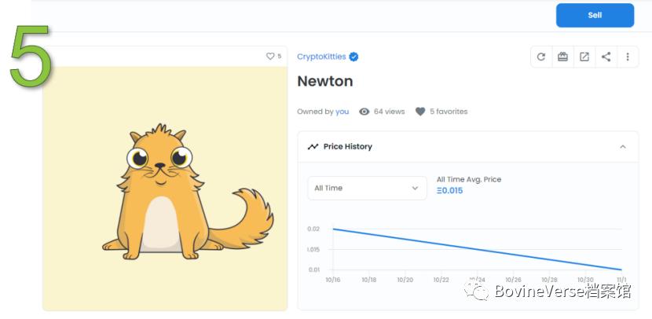652x319 pixels.
Task: Open the All Time range dropdown
Action: 367,188
